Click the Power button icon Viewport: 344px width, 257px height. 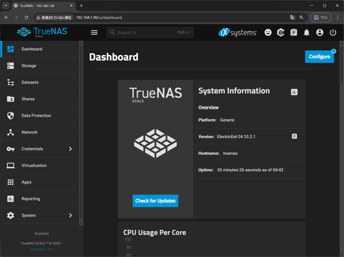[x=333, y=33]
